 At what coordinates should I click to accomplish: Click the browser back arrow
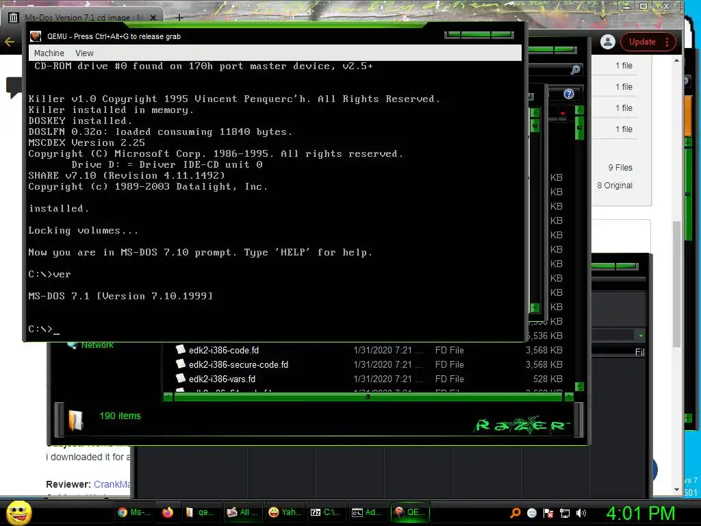point(10,42)
